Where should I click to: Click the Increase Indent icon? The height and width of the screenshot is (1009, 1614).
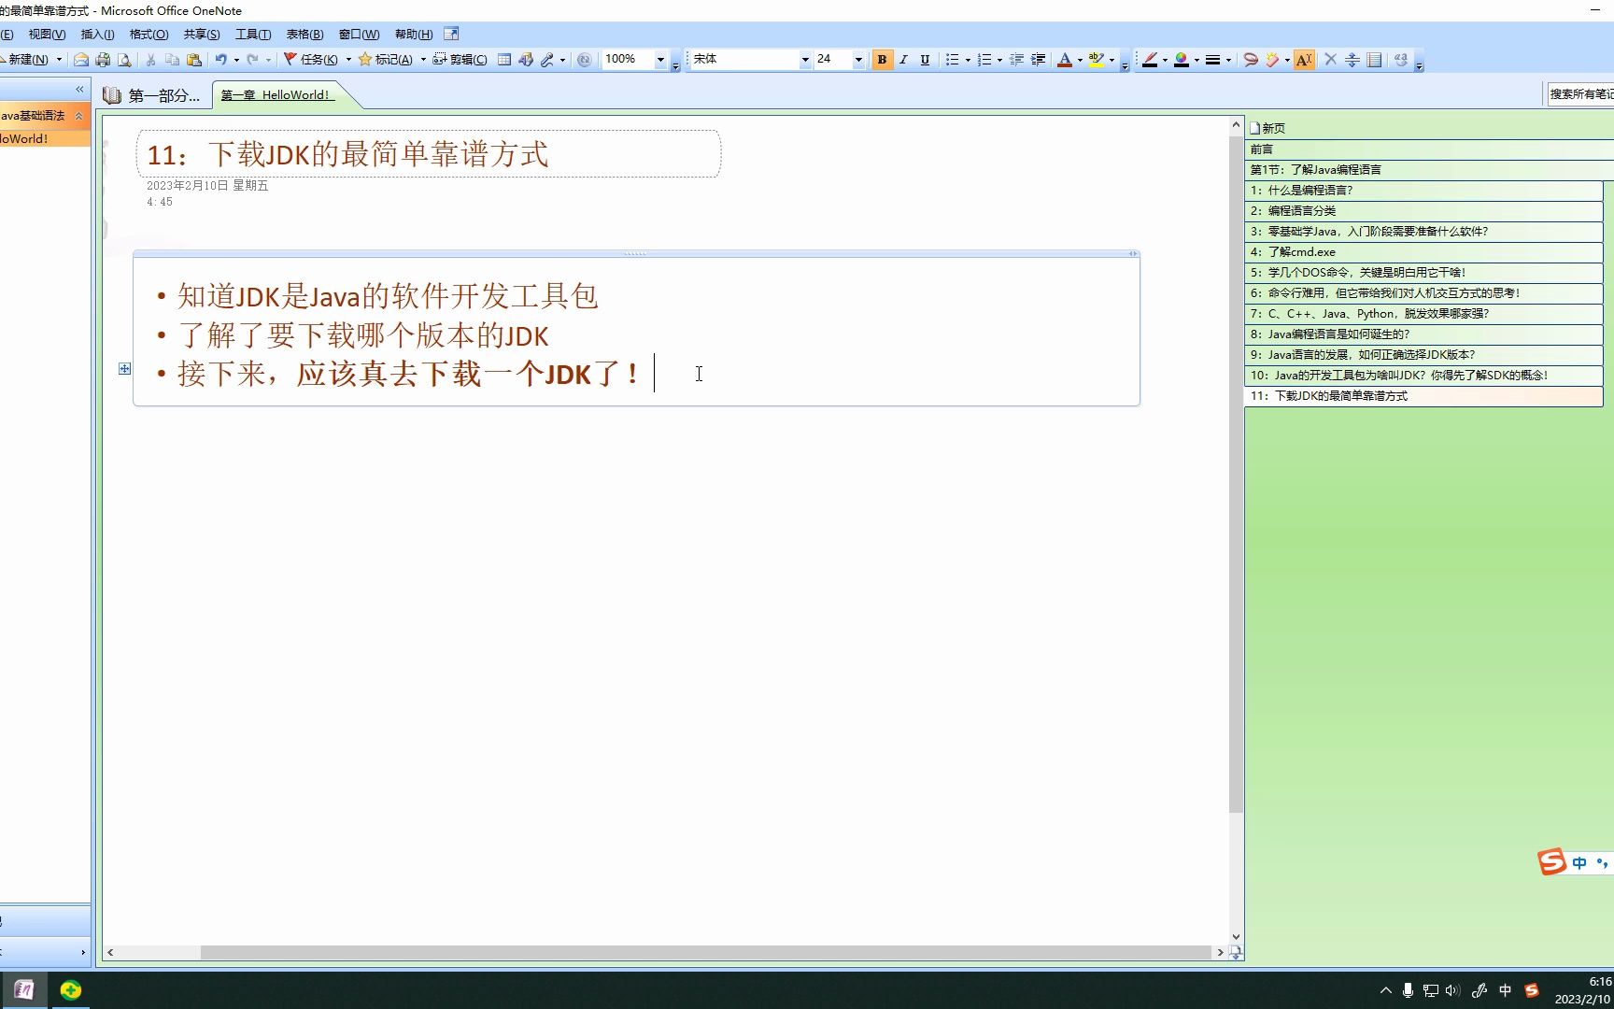(x=1038, y=60)
